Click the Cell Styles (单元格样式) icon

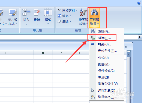tap(13, 12)
